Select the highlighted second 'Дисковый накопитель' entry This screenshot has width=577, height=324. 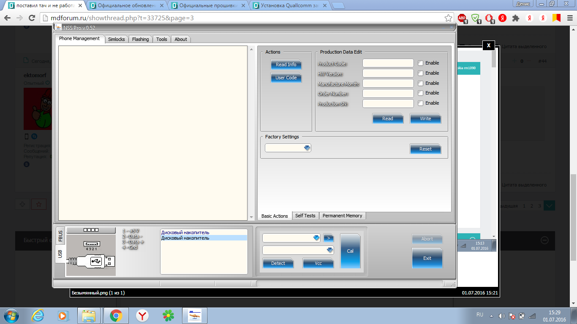(x=204, y=238)
